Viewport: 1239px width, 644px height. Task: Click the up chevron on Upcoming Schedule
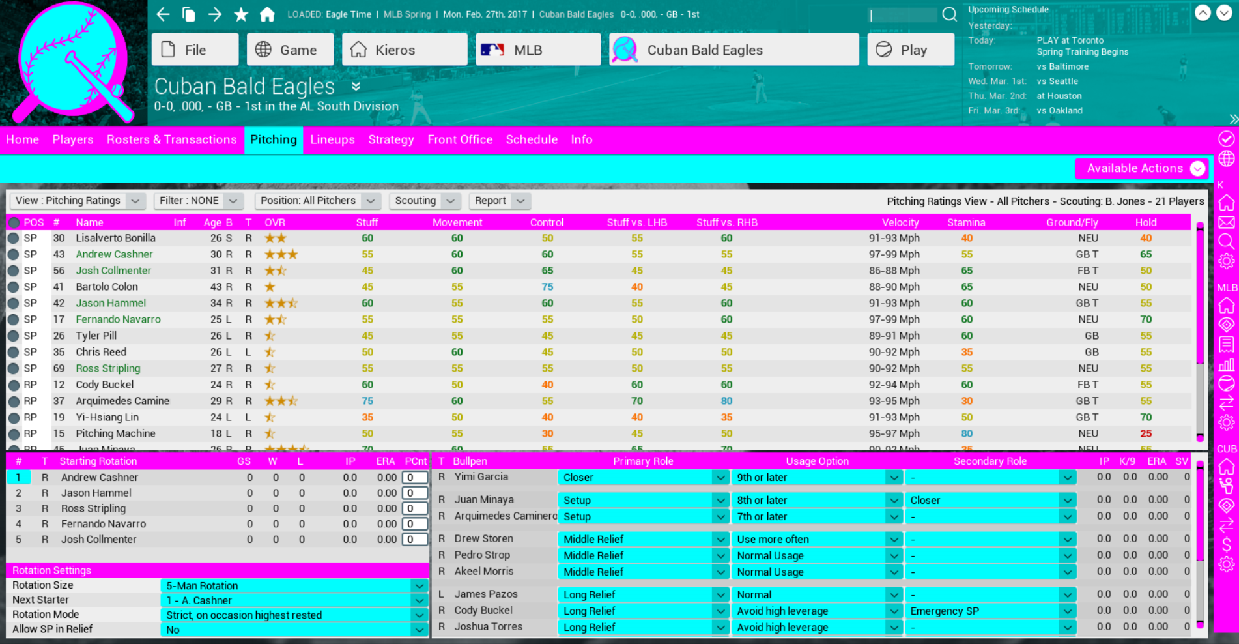[1203, 12]
